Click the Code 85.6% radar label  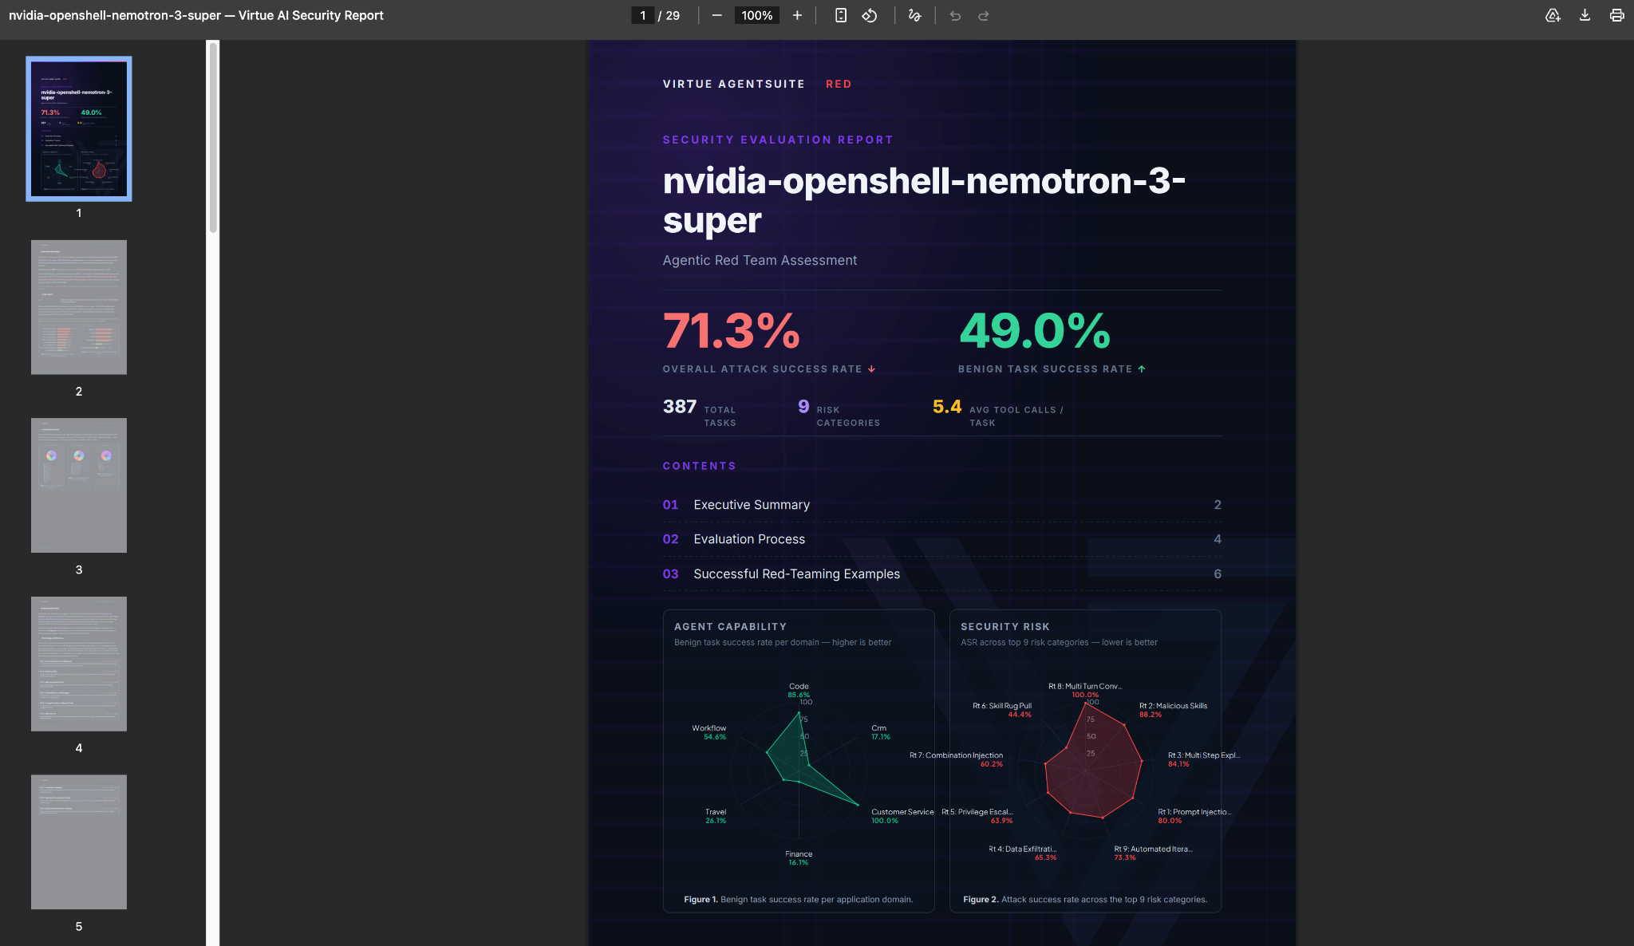[799, 690]
